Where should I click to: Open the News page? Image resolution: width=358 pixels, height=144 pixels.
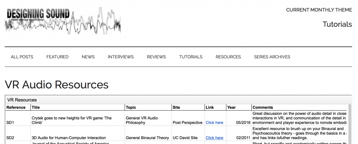(x=88, y=57)
